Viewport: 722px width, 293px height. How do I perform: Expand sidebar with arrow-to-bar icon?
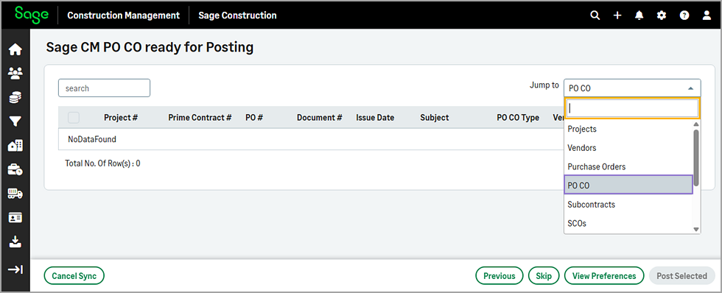(15, 269)
